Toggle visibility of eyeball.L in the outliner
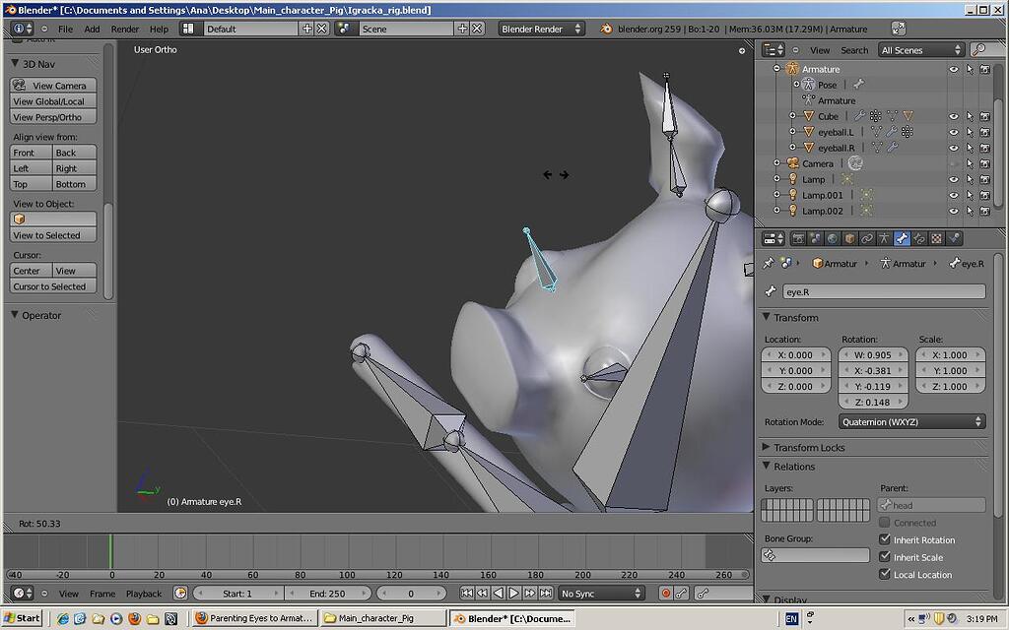 click(x=954, y=133)
